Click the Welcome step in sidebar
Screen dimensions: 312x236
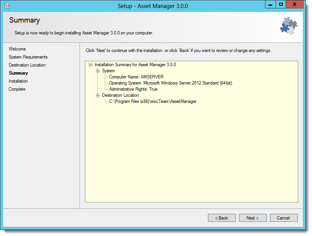pos(17,49)
